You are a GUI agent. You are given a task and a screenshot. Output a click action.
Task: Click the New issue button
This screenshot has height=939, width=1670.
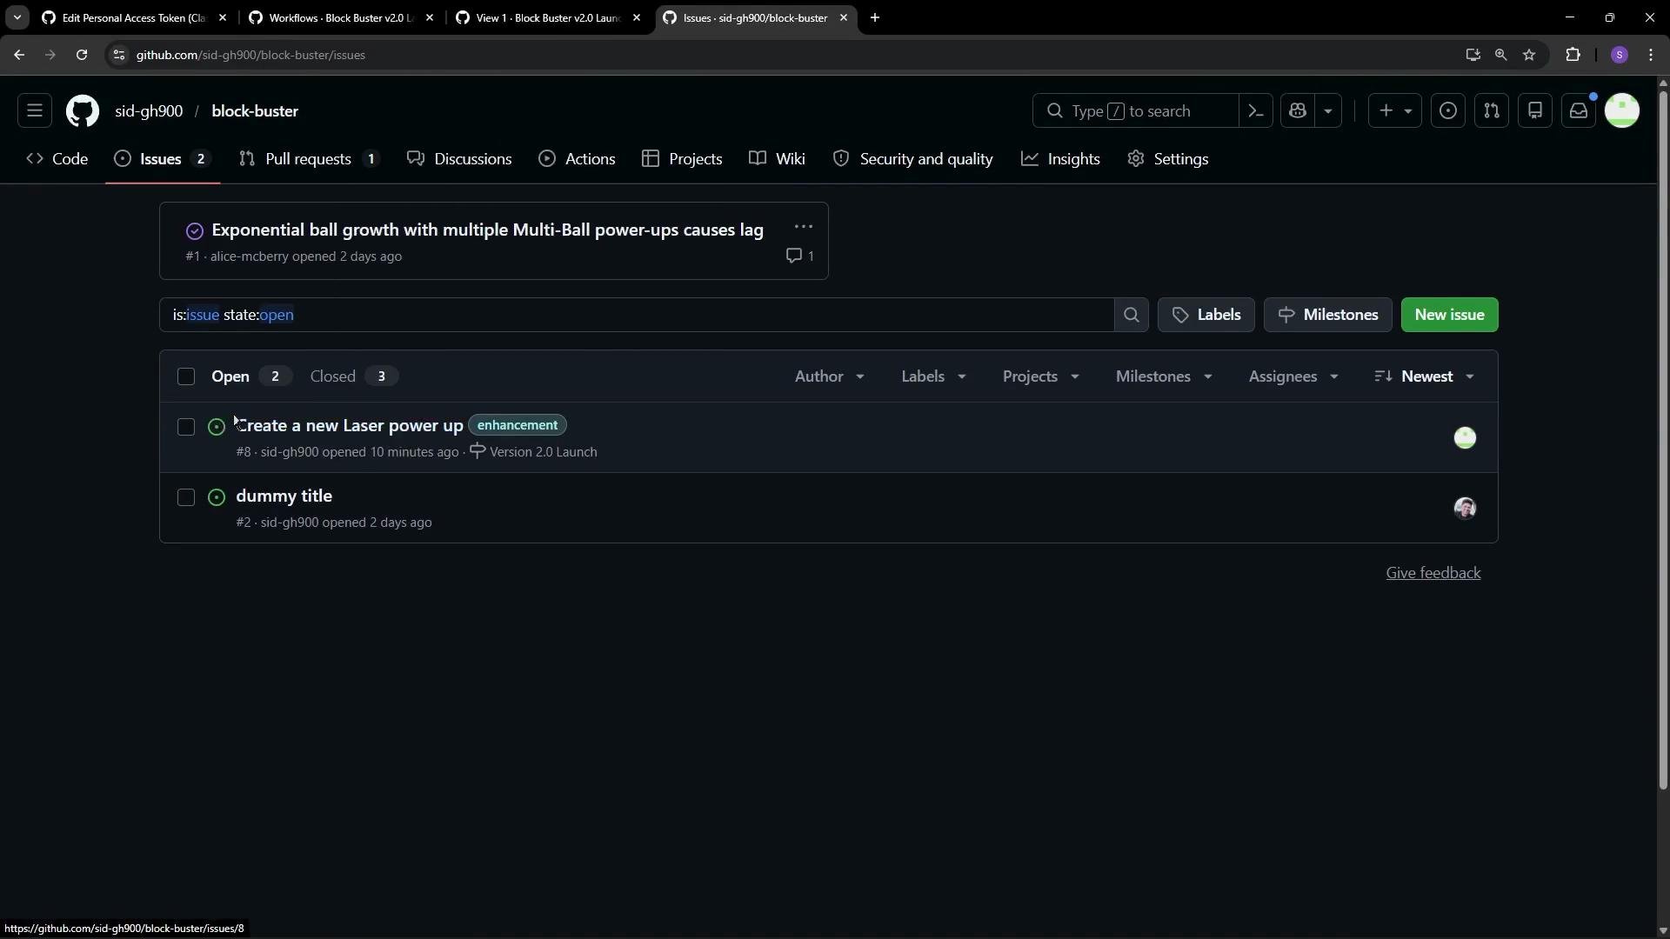click(1449, 315)
